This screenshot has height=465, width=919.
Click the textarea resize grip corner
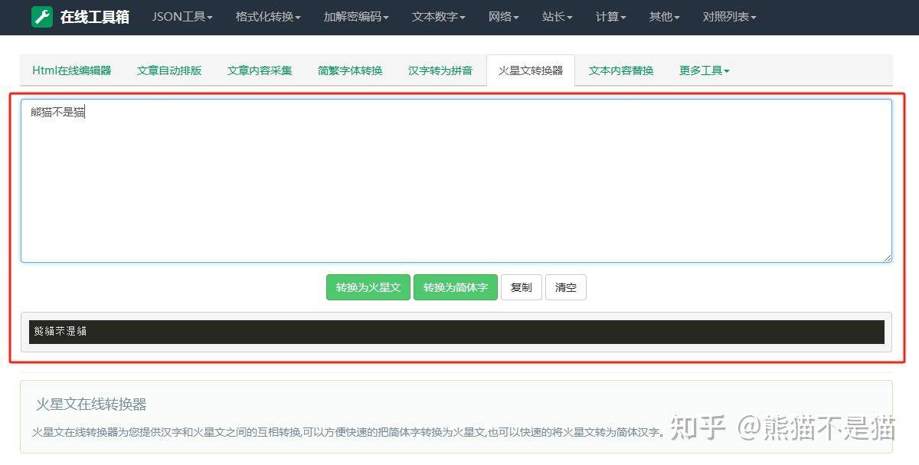888,258
